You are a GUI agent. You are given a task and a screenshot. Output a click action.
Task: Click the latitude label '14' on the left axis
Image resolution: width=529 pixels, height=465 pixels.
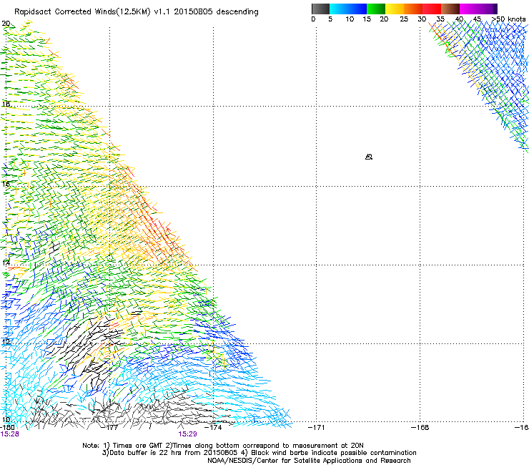[6, 263]
